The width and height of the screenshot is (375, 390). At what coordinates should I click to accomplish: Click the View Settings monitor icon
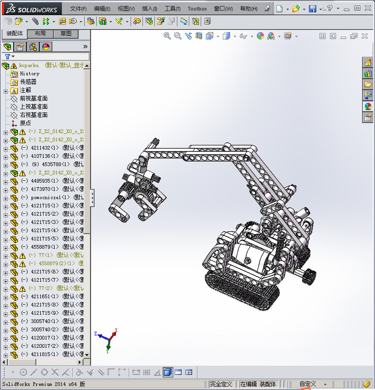[x=288, y=36]
